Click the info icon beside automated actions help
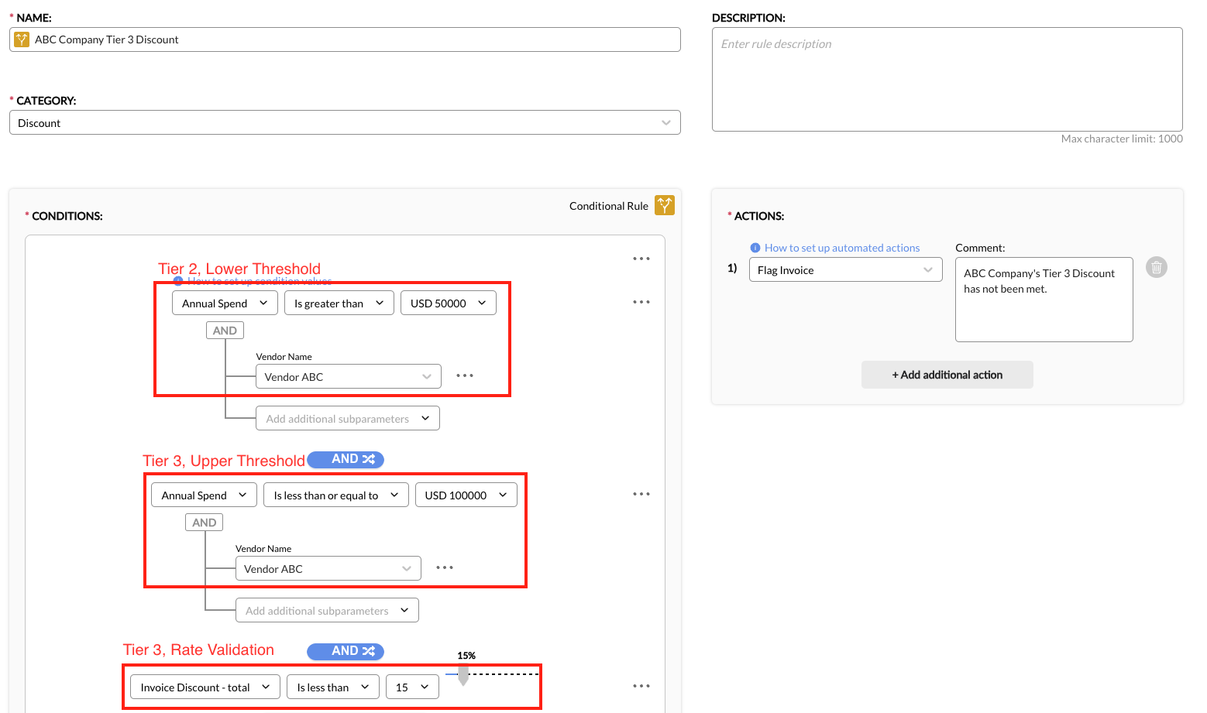Viewport: 1207px width, 713px height. (755, 248)
